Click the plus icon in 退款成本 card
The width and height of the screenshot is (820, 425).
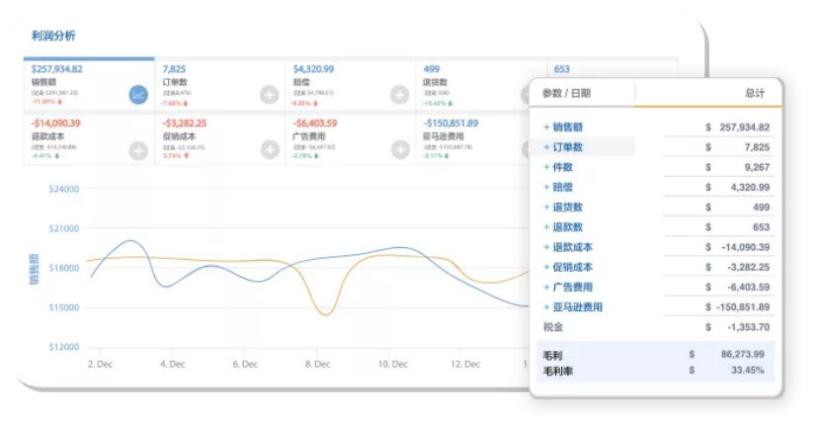(138, 150)
